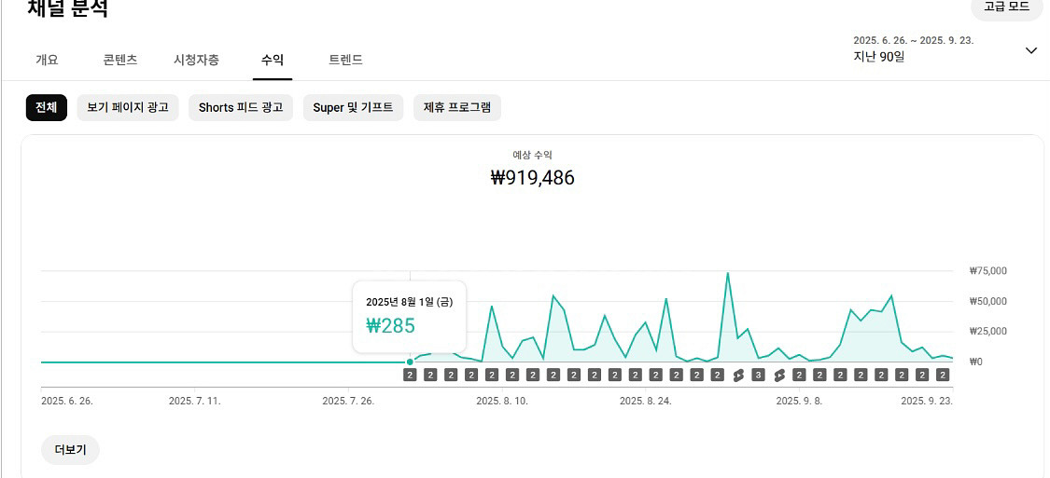
Task: Expand the 지난 90일 date range dropdown arrow
Action: click(x=1030, y=50)
